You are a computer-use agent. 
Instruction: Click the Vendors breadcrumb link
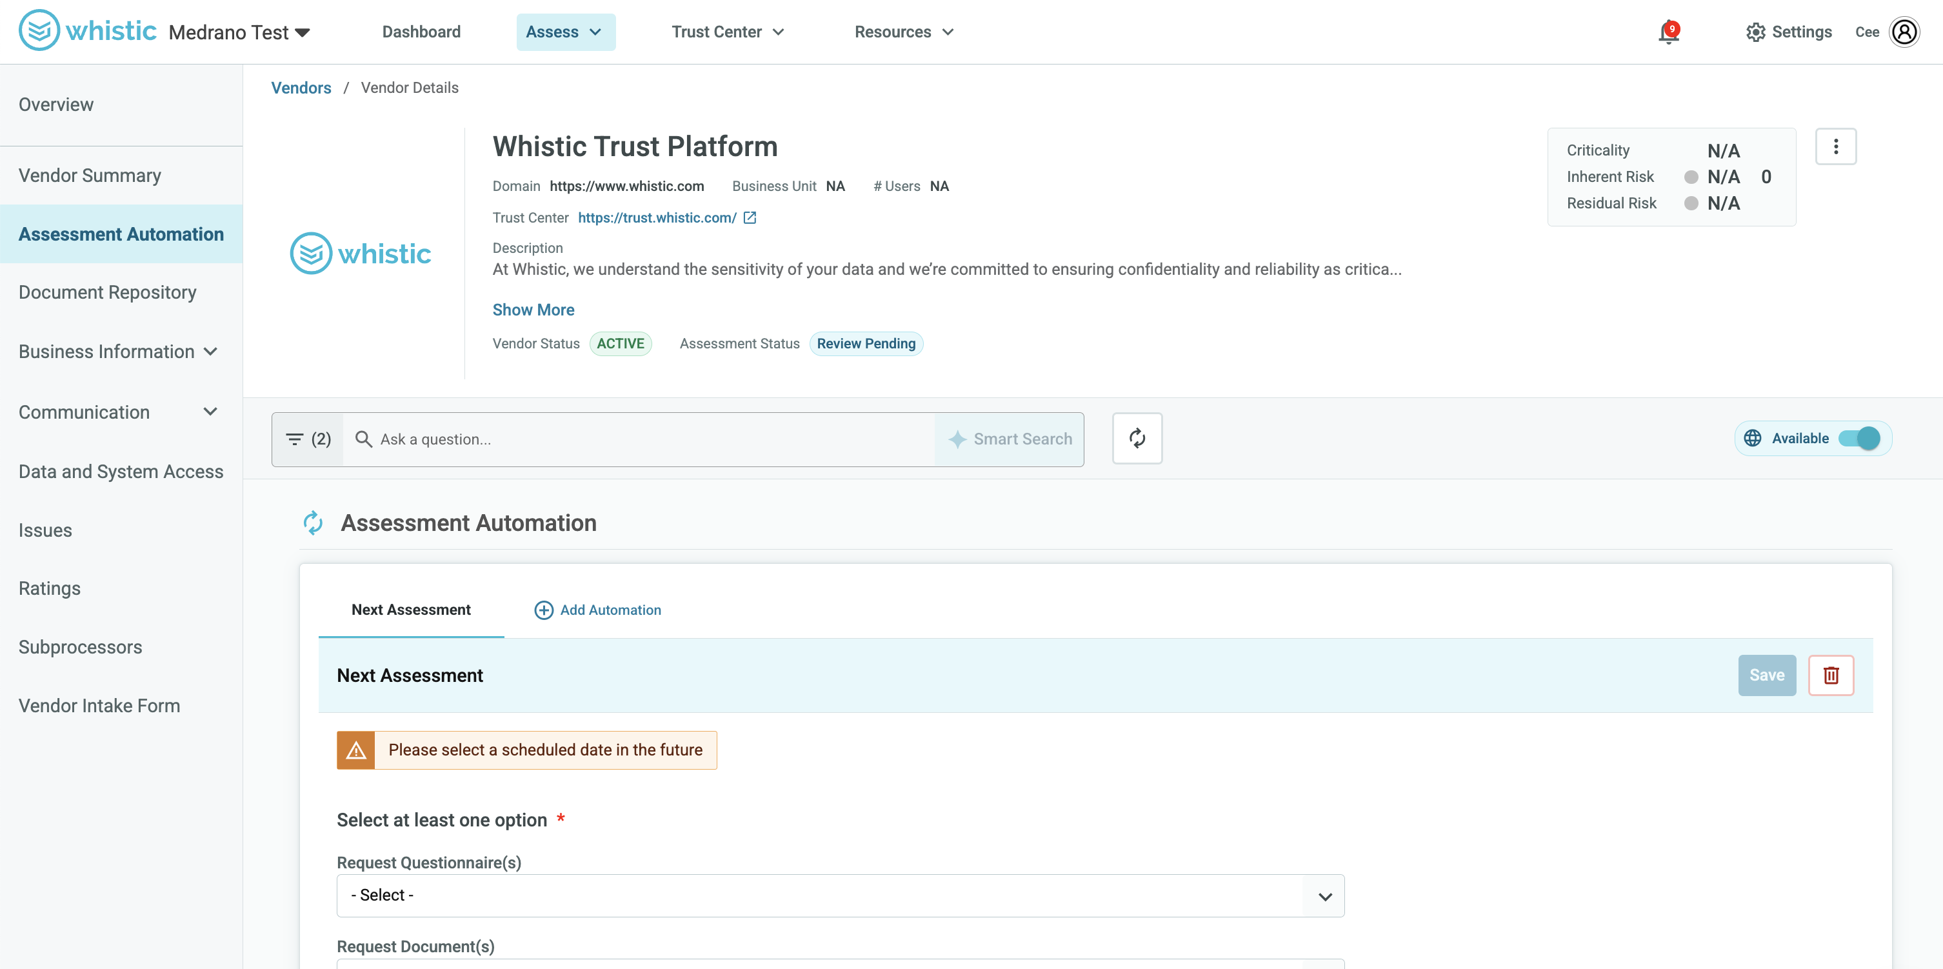pos(301,88)
